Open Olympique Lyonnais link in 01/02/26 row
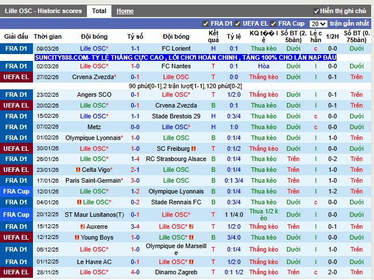The width and height of the screenshot is (374, 280). pyautogui.click(x=94, y=138)
